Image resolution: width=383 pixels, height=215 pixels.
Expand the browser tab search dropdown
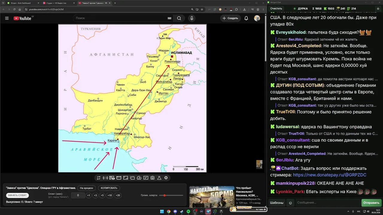tap(2, 3)
